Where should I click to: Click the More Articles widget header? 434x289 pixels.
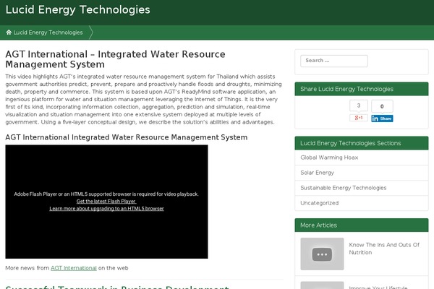point(362,225)
